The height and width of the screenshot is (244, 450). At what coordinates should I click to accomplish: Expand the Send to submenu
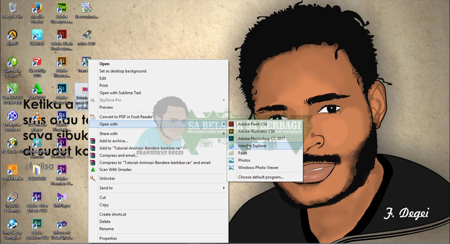pyautogui.click(x=158, y=188)
